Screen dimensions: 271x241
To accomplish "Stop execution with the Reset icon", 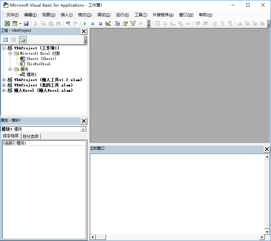I will click(x=100, y=23).
